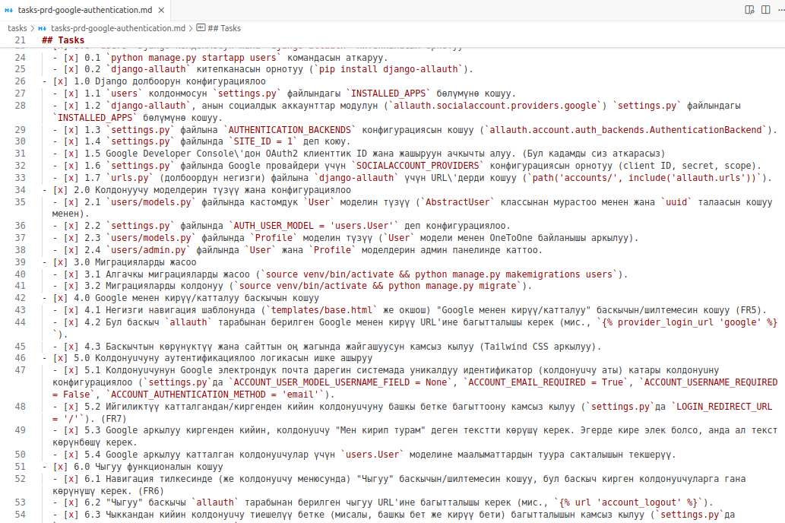Screen dimensions: 785x523
Task: Click the [x] marker of task 5.4
Action: point(71,455)
